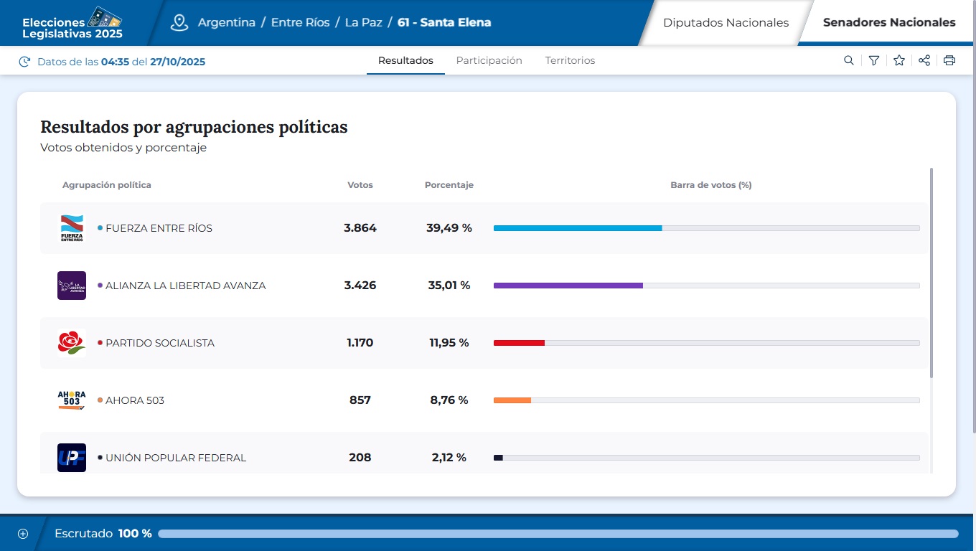Click the La Paz breadcrumb link
Screen dimensions: 976x551
pos(364,22)
